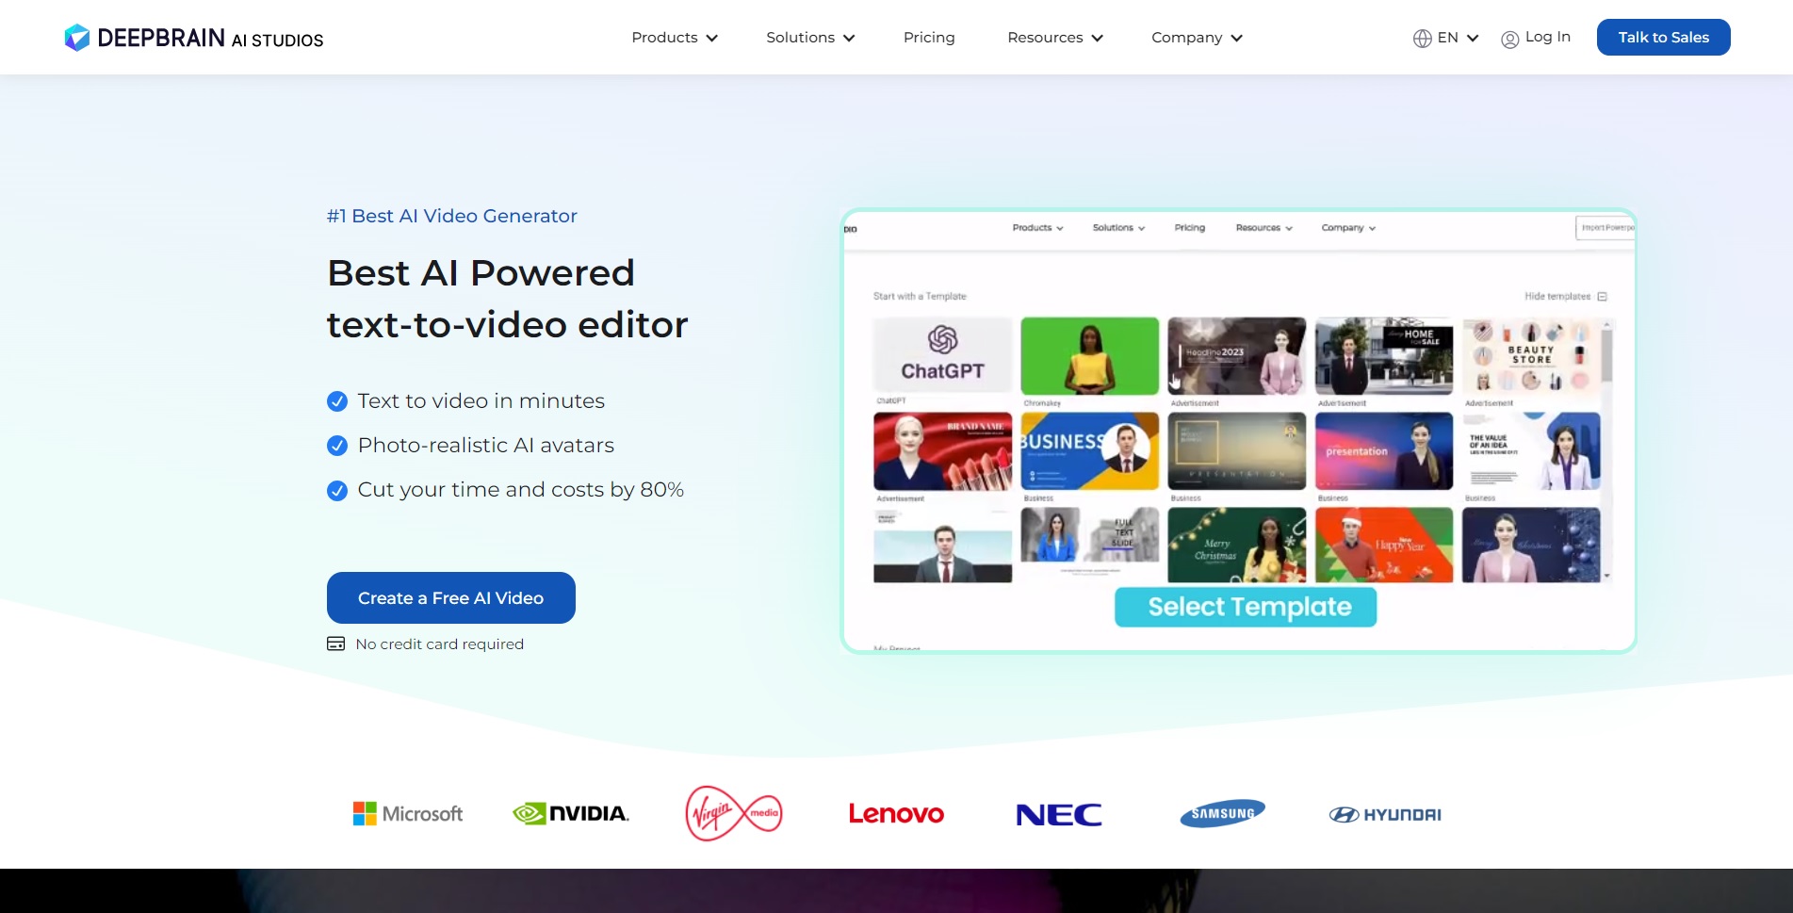Click the Start with a Template heading
Image resolution: width=1793 pixels, height=913 pixels.
pos(920,296)
